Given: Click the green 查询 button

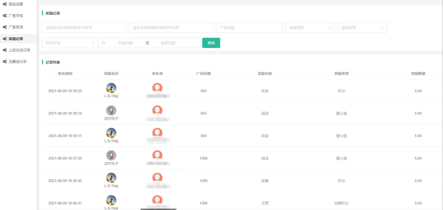Looking at the screenshot, I should [211, 43].
